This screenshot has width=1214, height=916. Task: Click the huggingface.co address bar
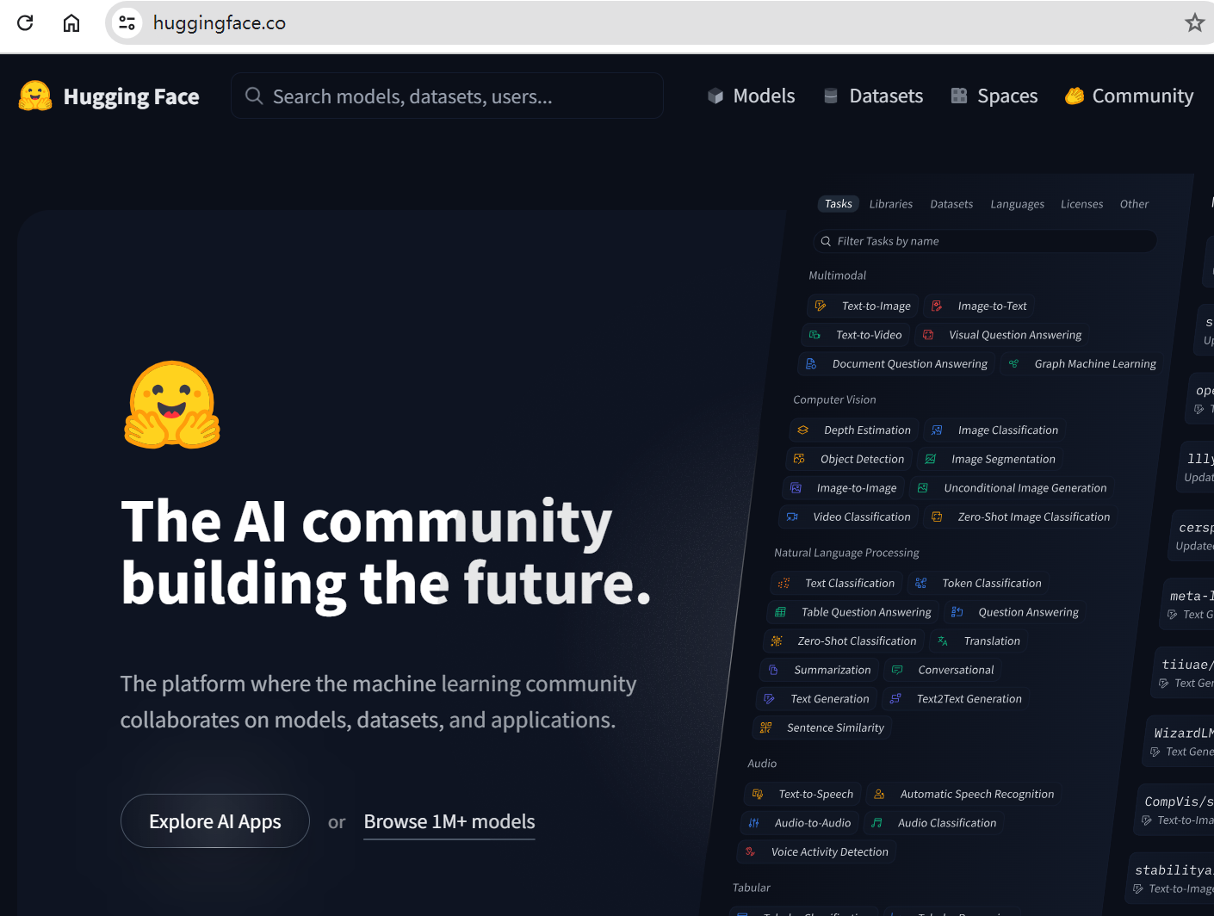click(659, 22)
